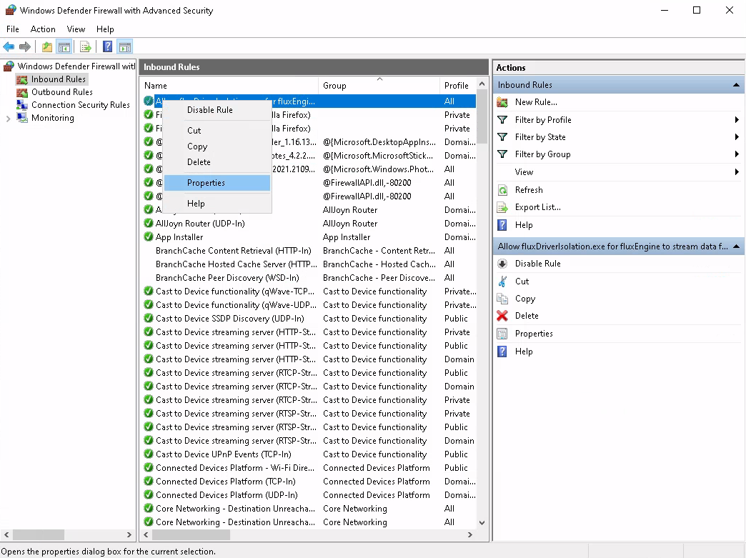Click the Inbound Rules tree icon
Screen dimensions: 746x558
point(22,79)
